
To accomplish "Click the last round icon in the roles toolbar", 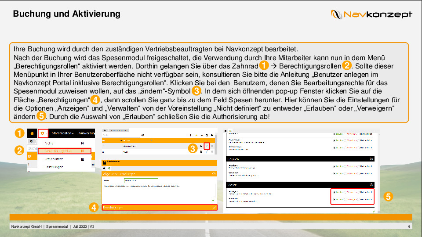I will (x=212, y=135).
